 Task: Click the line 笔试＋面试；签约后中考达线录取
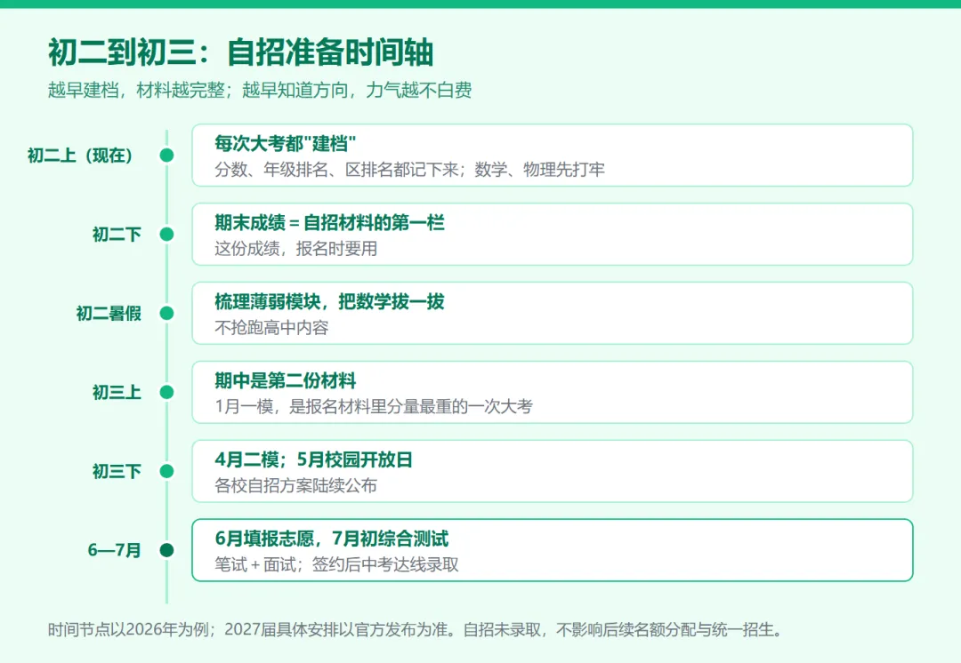336,564
